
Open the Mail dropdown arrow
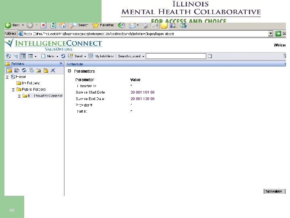pyautogui.click(x=138, y=25)
